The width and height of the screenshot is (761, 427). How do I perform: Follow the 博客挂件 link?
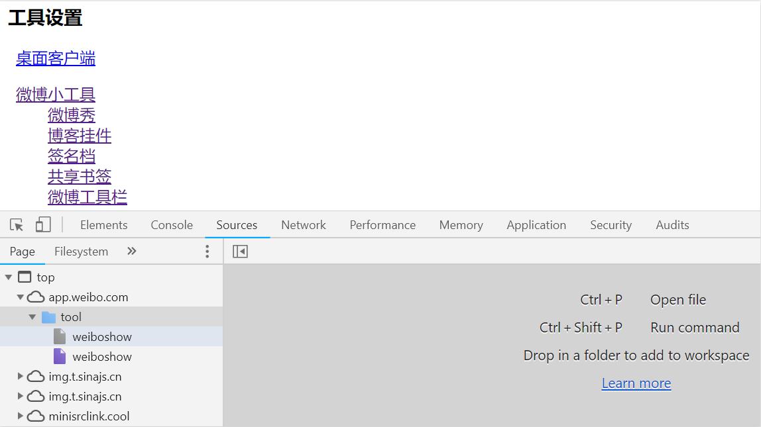[x=80, y=136]
